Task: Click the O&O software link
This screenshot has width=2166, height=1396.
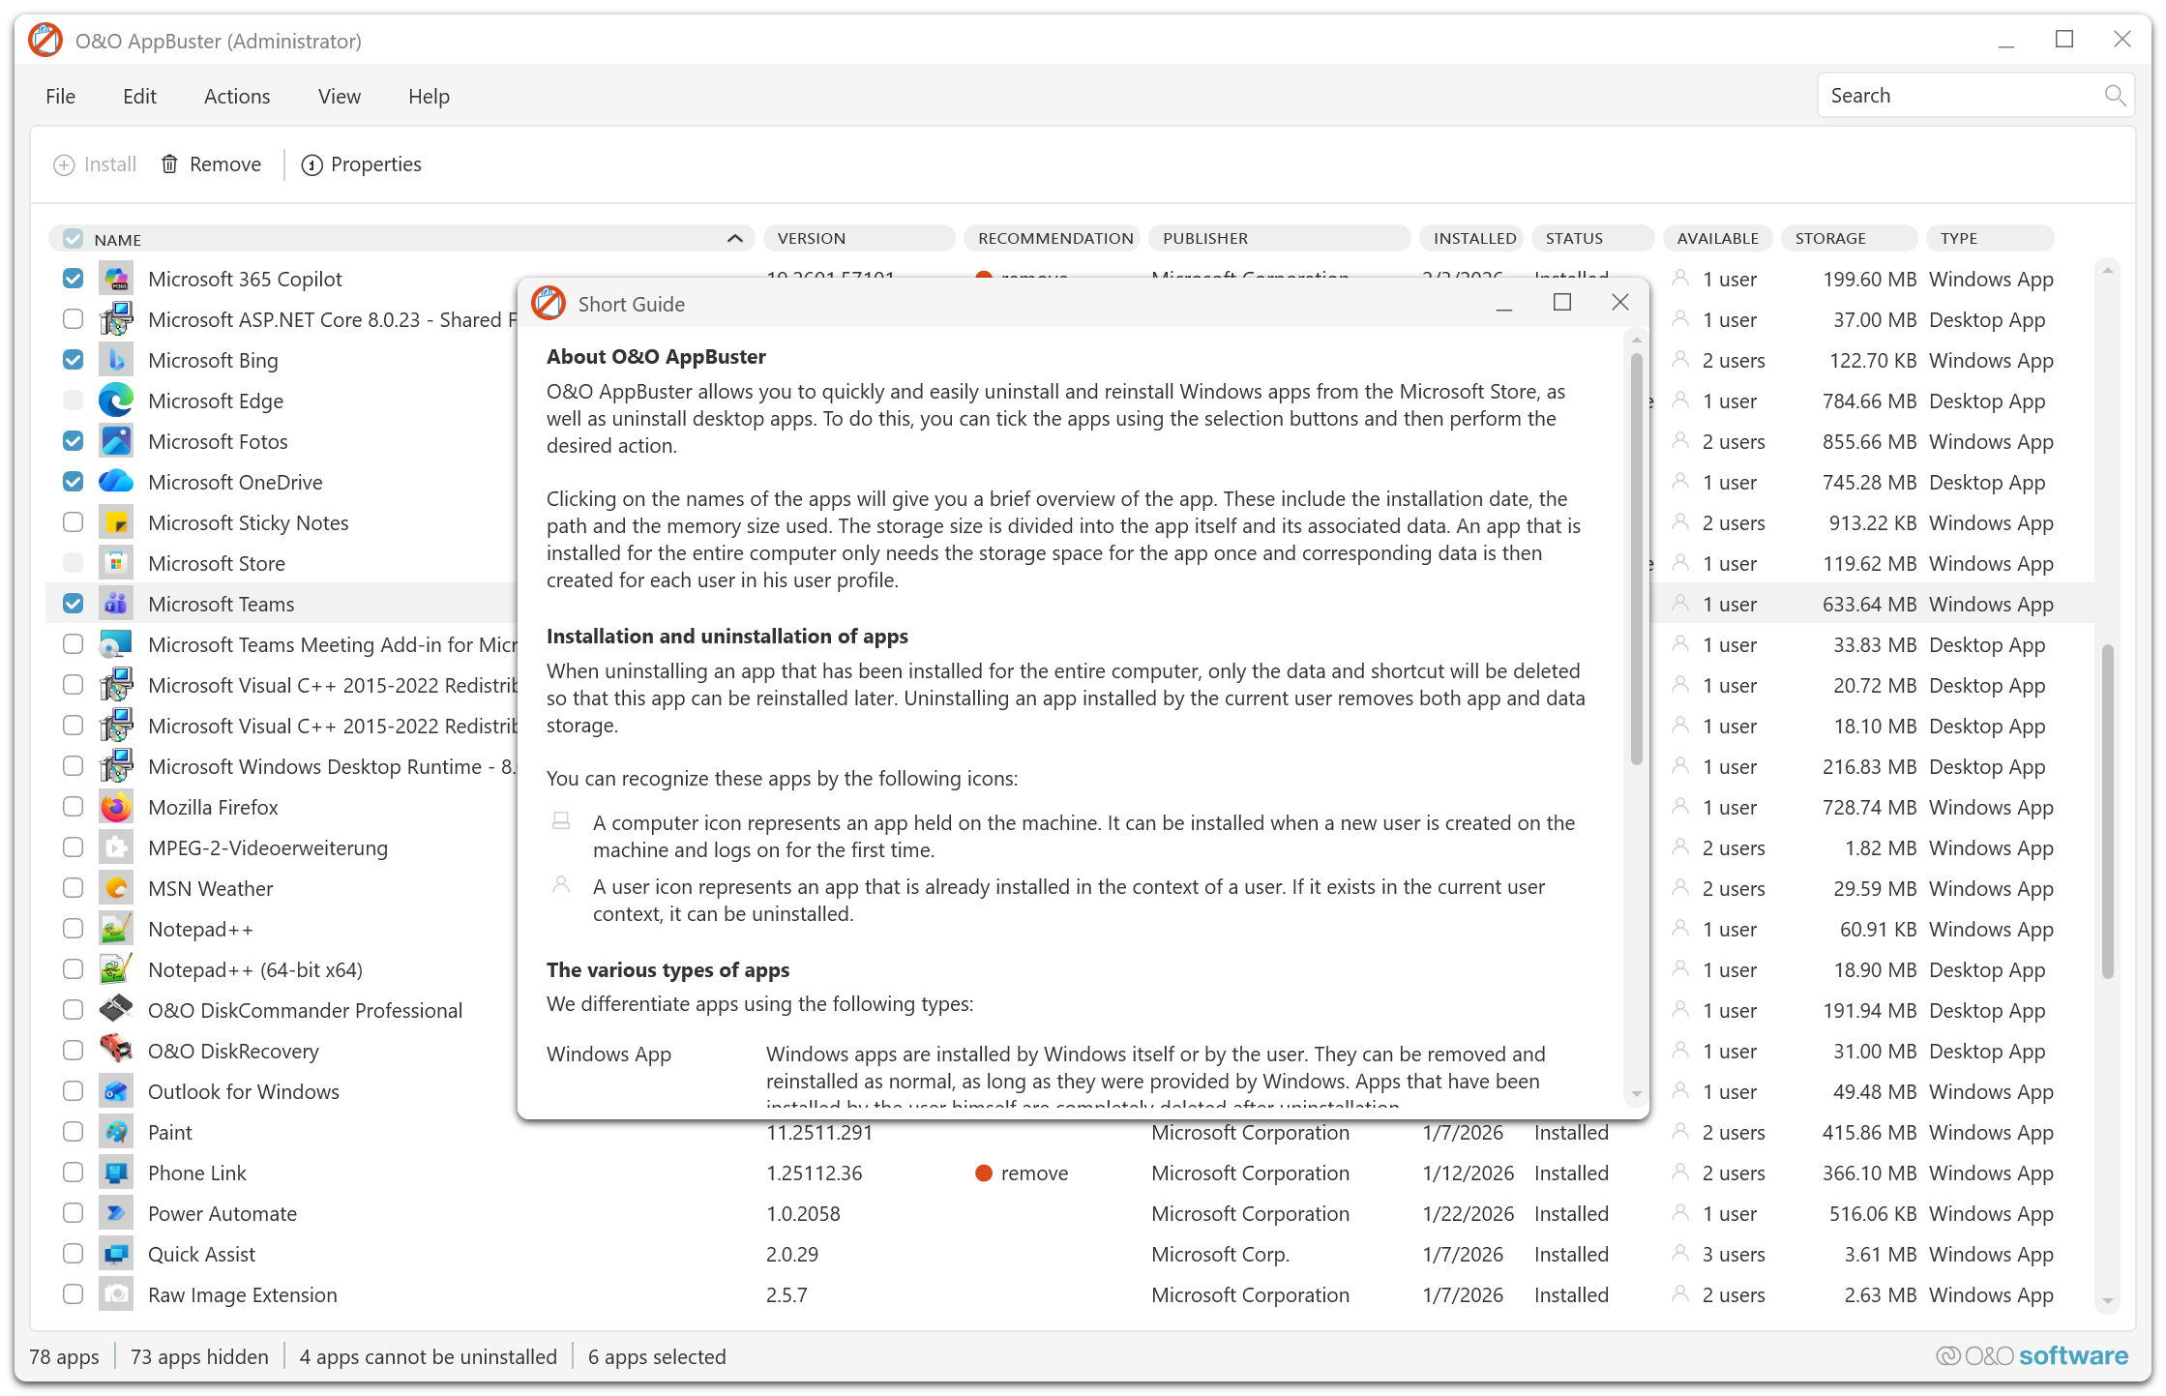Action: (x=2032, y=1356)
